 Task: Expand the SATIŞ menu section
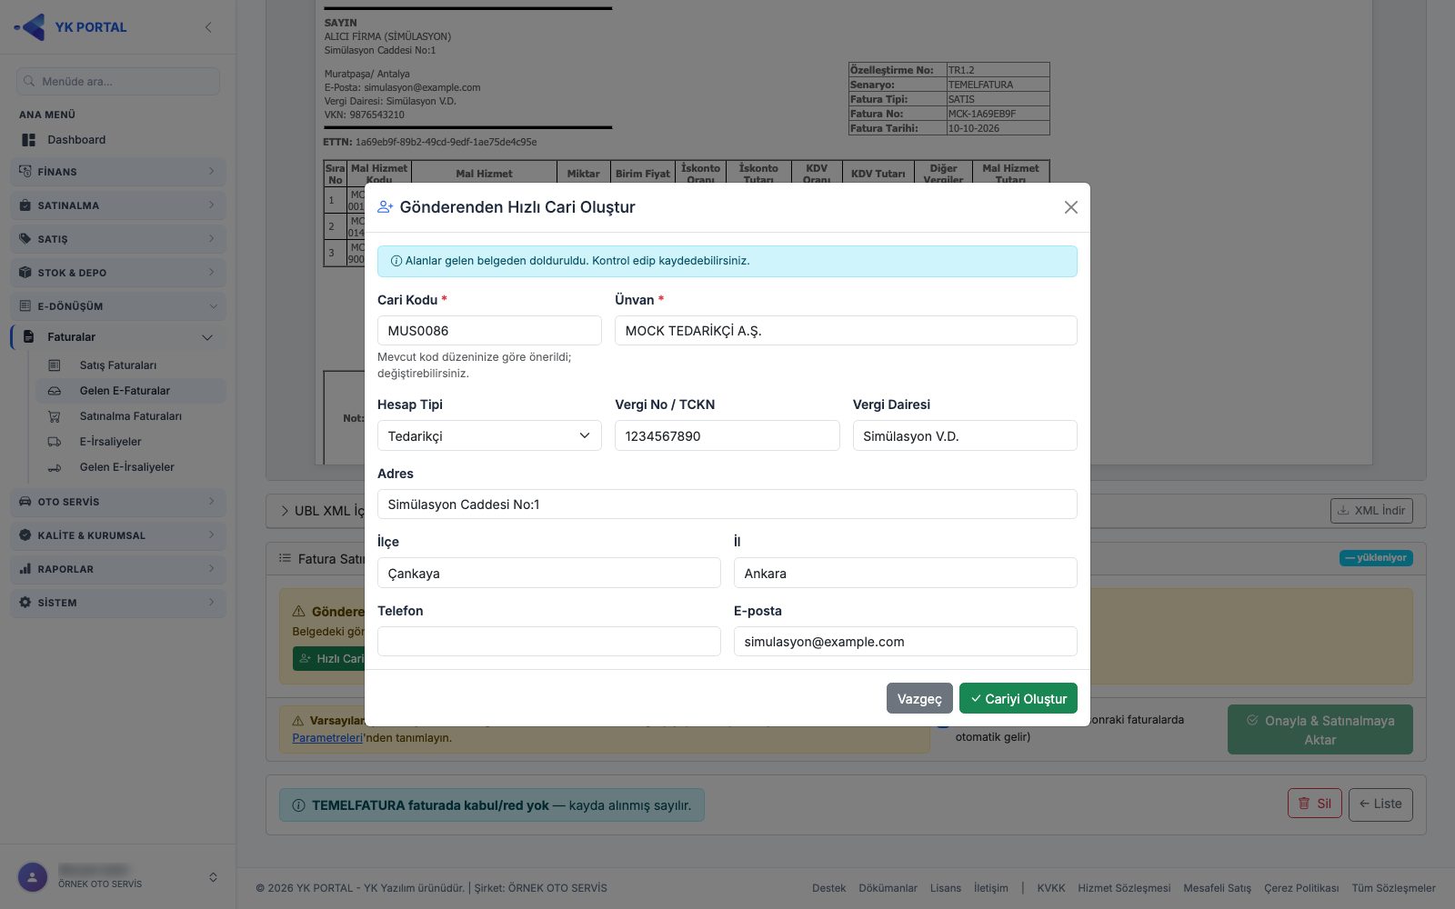click(118, 239)
